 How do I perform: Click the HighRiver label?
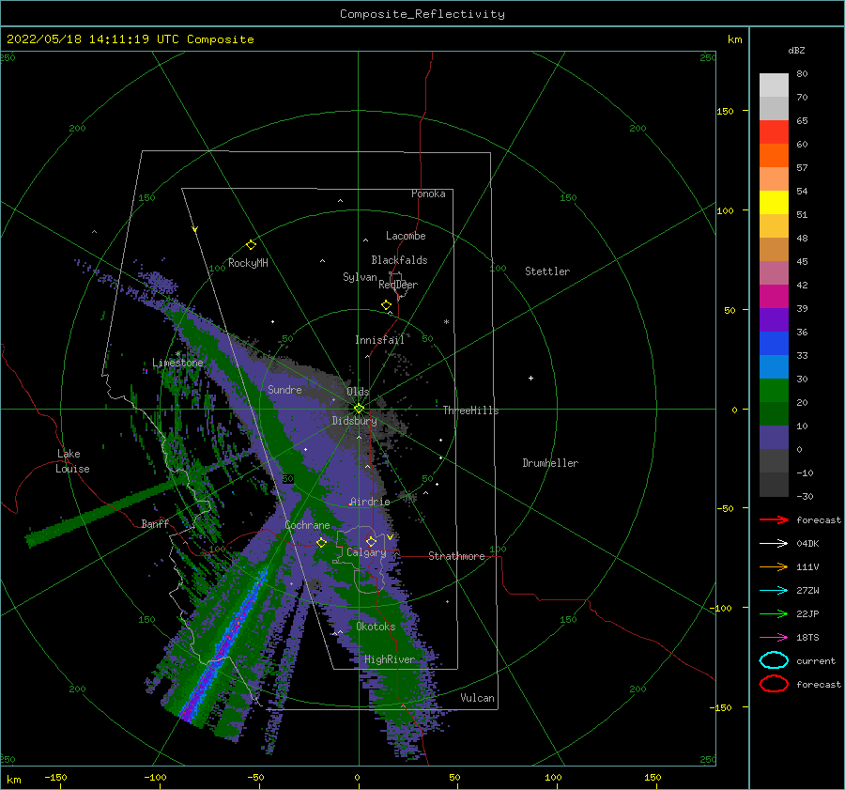(x=390, y=659)
